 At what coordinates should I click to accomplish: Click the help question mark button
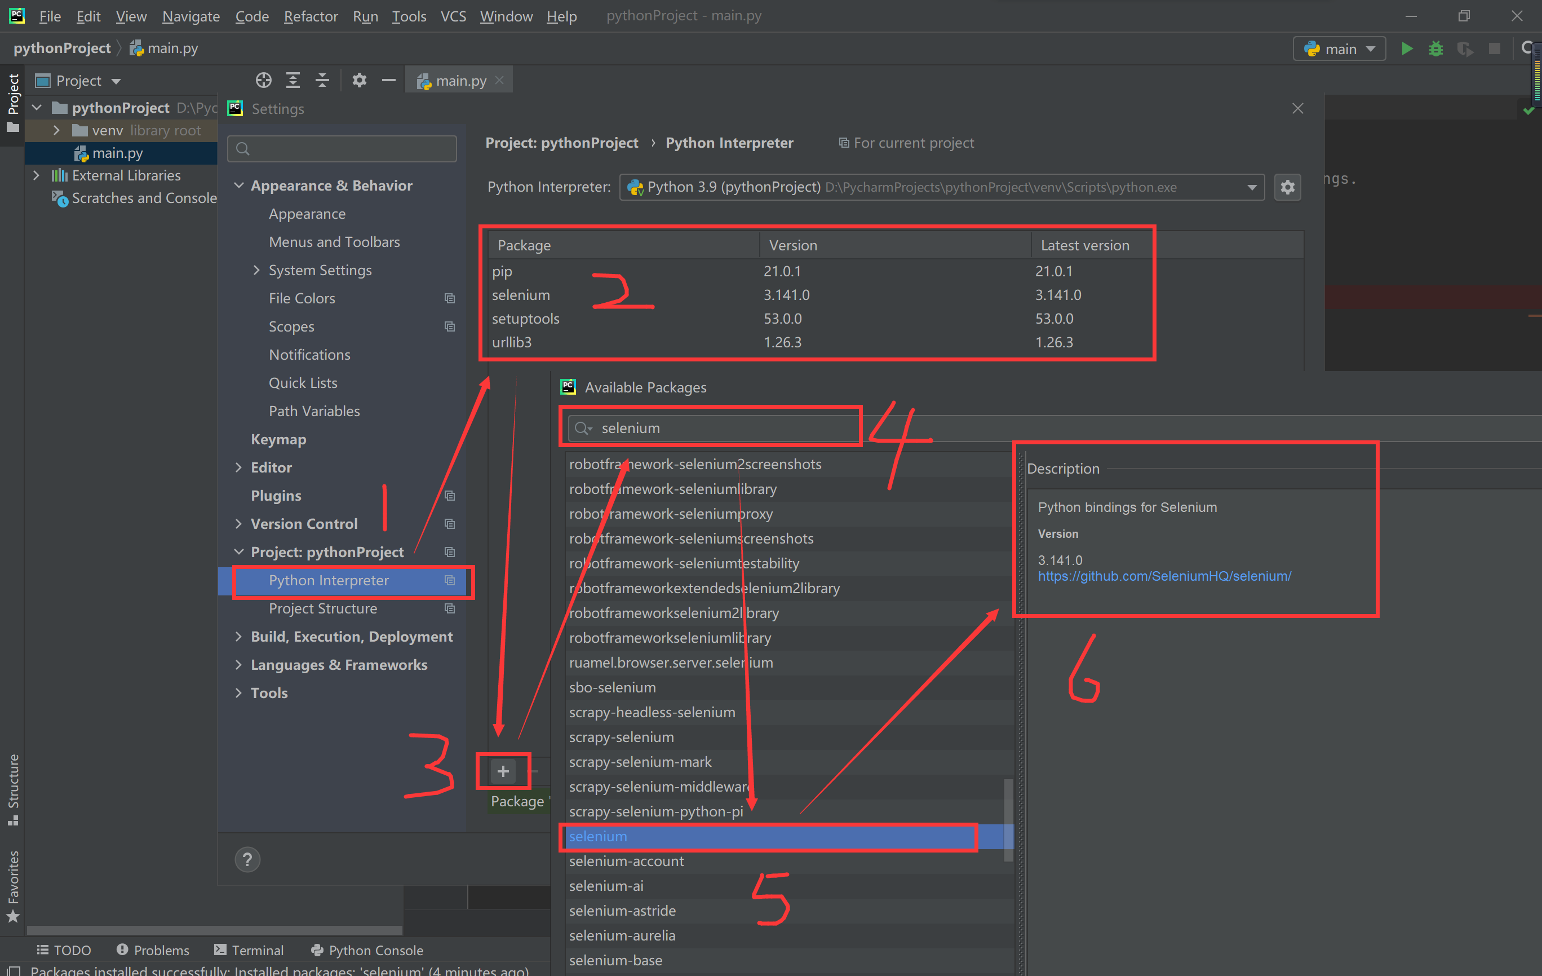pyautogui.click(x=247, y=859)
